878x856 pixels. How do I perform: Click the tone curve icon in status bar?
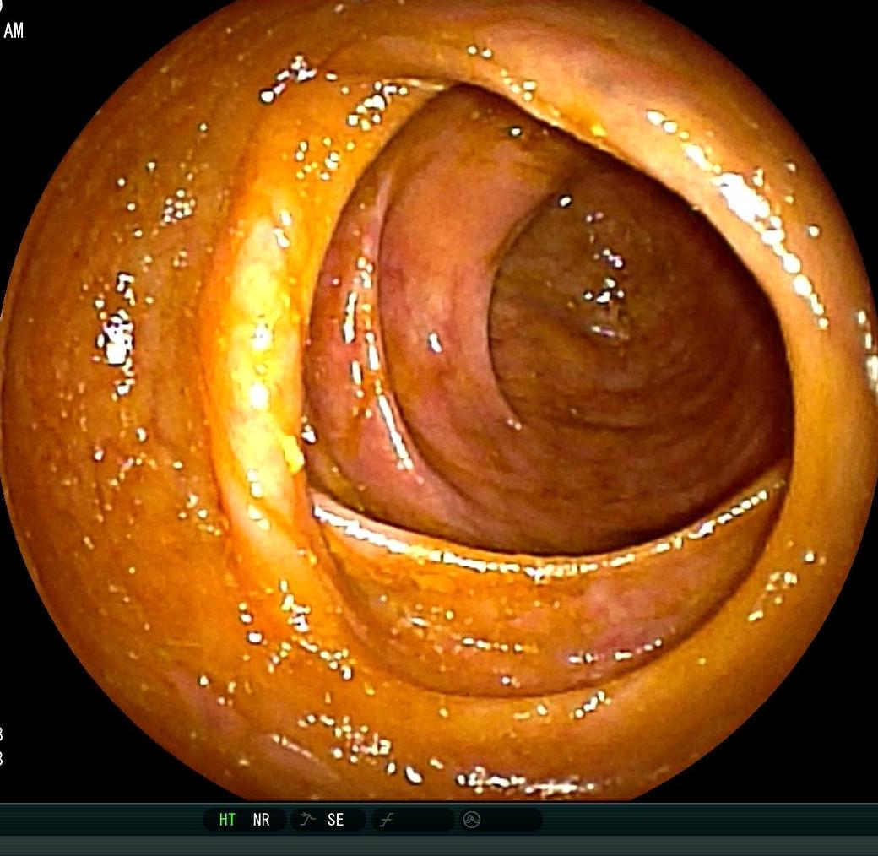386,821
